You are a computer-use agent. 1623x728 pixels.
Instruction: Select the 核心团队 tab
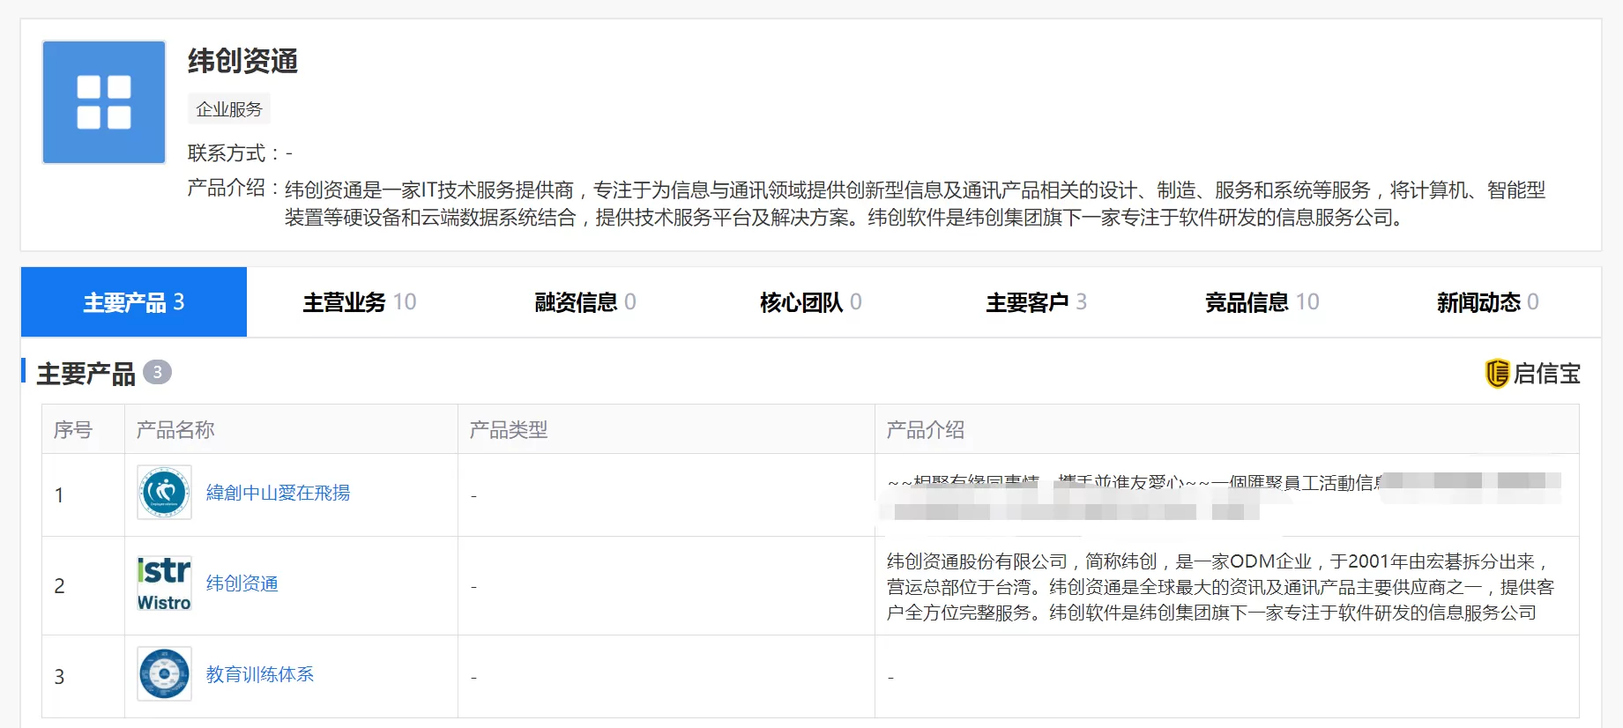[811, 302]
